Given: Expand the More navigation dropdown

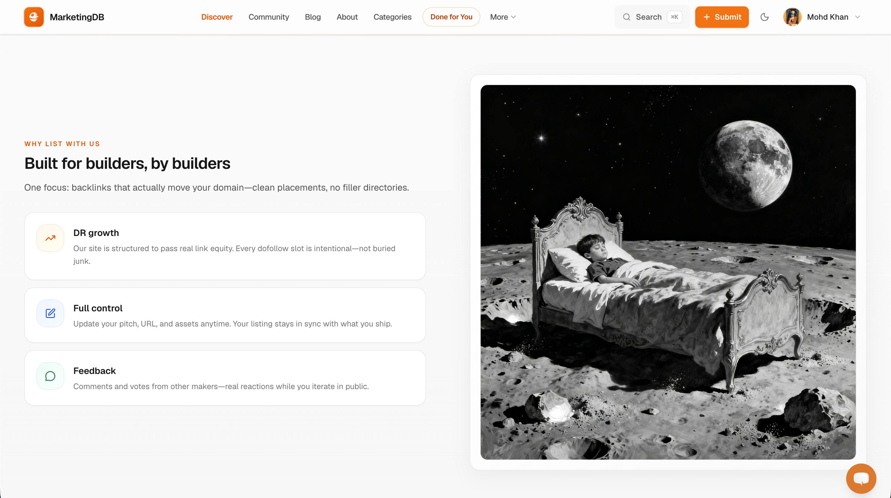Looking at the screenshot, I should pyautogui.click(x=503, y=17).
